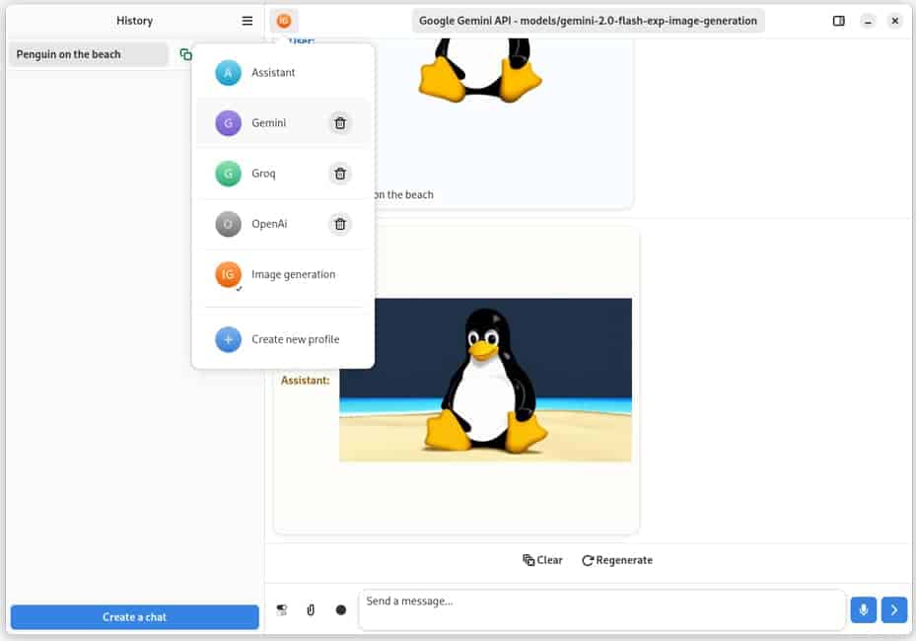
Task: Delete the Groq profile with trash icon
Action: coord(340,174)
